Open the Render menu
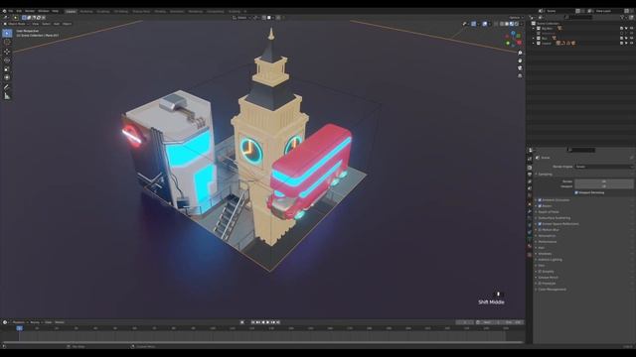Image resolution: width=636 pixels, height=357 pixels. (30, 11)
